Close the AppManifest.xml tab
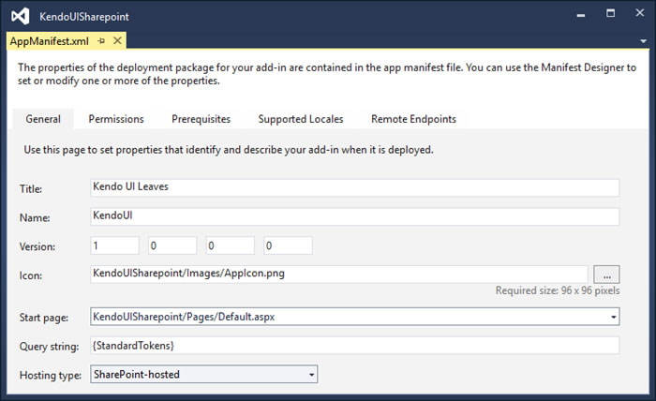Screen dimensions: 656x401 117,40
